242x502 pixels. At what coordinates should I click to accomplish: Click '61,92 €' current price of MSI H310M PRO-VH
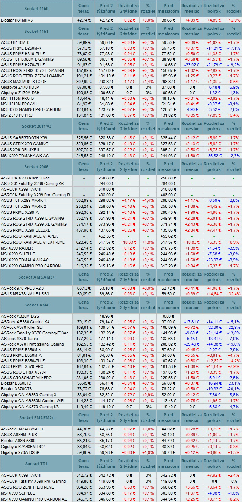[x=84, y=104]
